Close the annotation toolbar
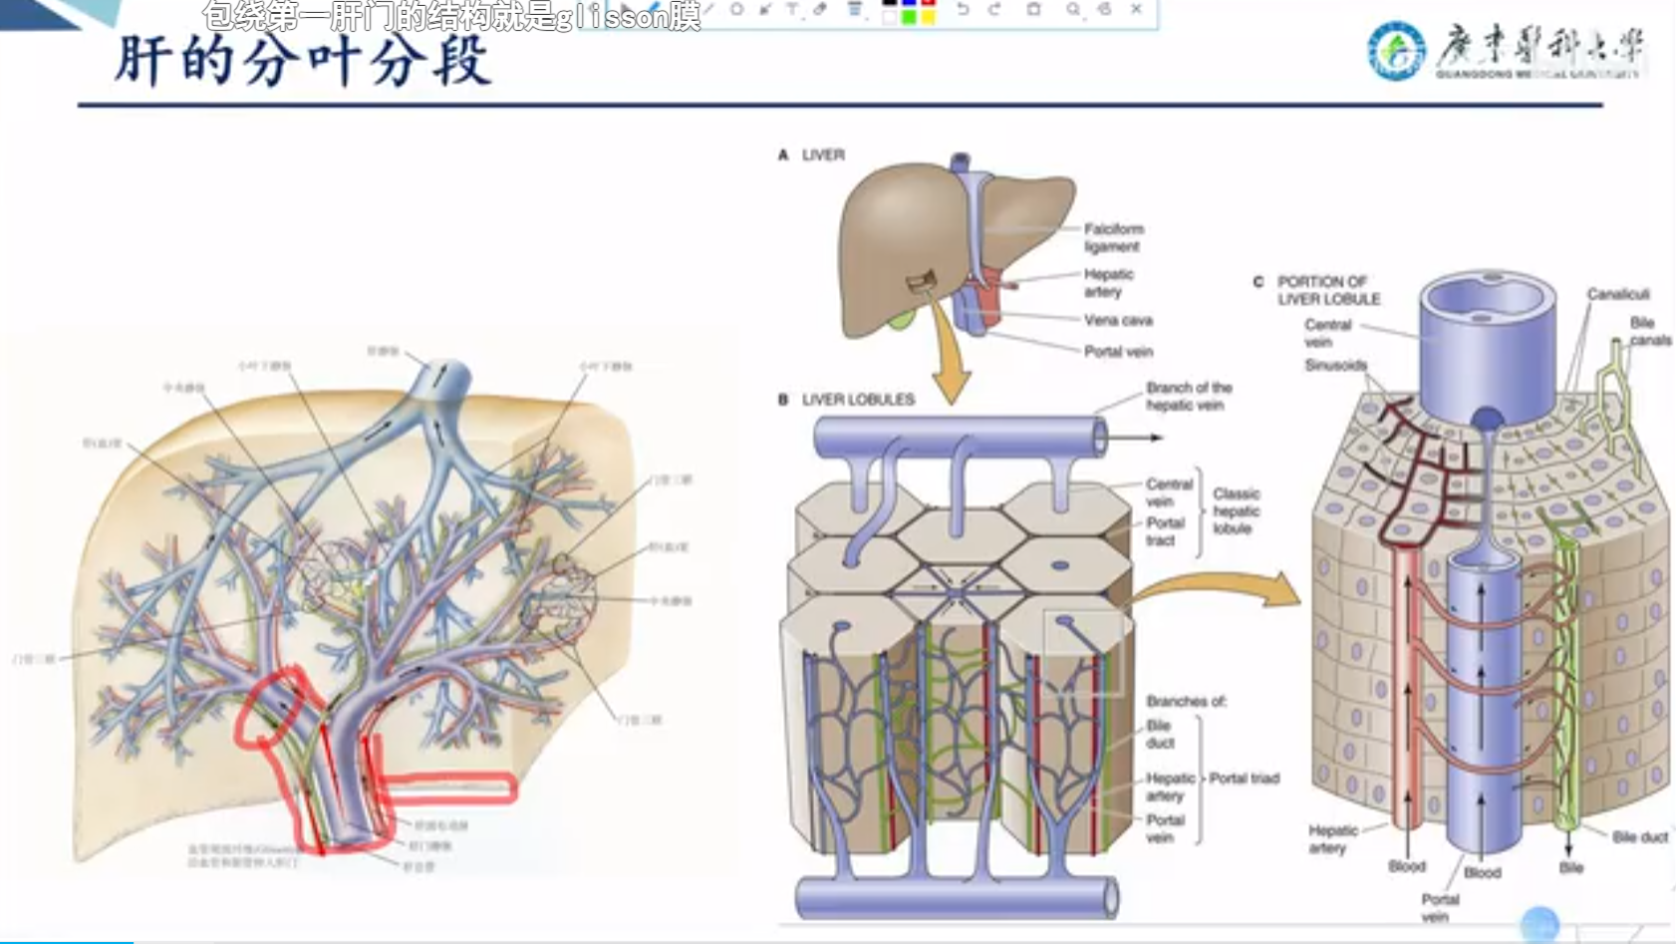Viewport: 1676px width, 944px height. click(1136, 9)
